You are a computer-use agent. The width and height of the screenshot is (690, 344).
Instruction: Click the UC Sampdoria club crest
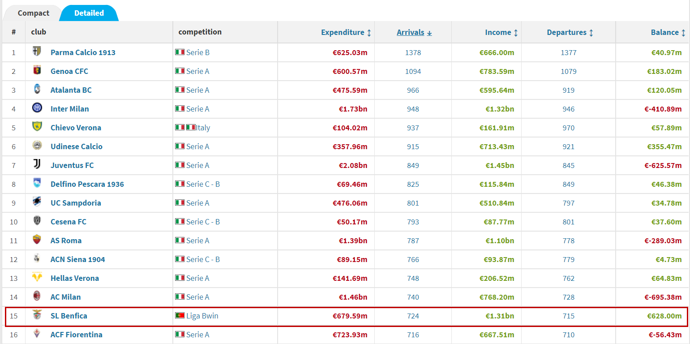tap(37, 202)
